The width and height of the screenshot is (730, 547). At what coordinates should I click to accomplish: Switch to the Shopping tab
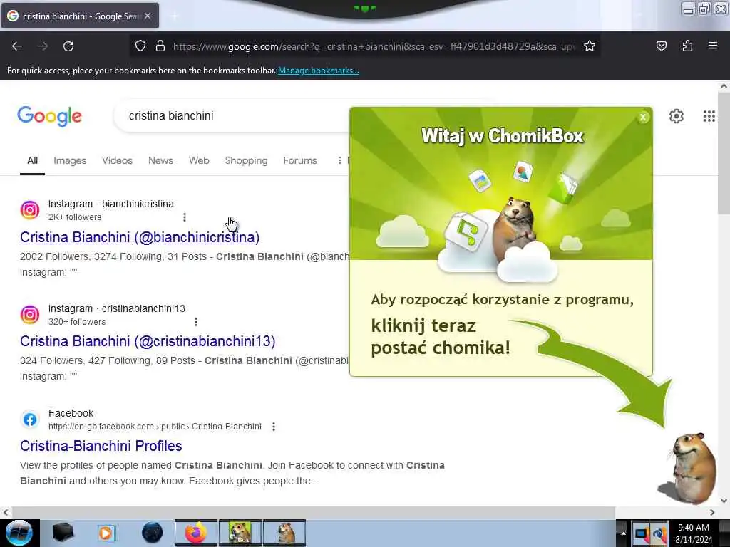(246, 161)
